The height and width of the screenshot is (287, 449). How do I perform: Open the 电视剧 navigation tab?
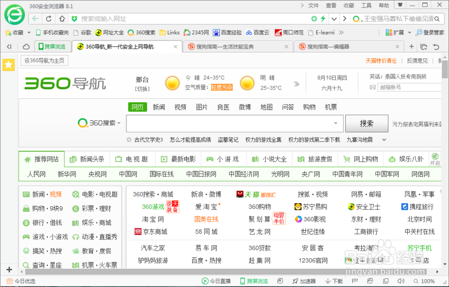coord(132,159)
